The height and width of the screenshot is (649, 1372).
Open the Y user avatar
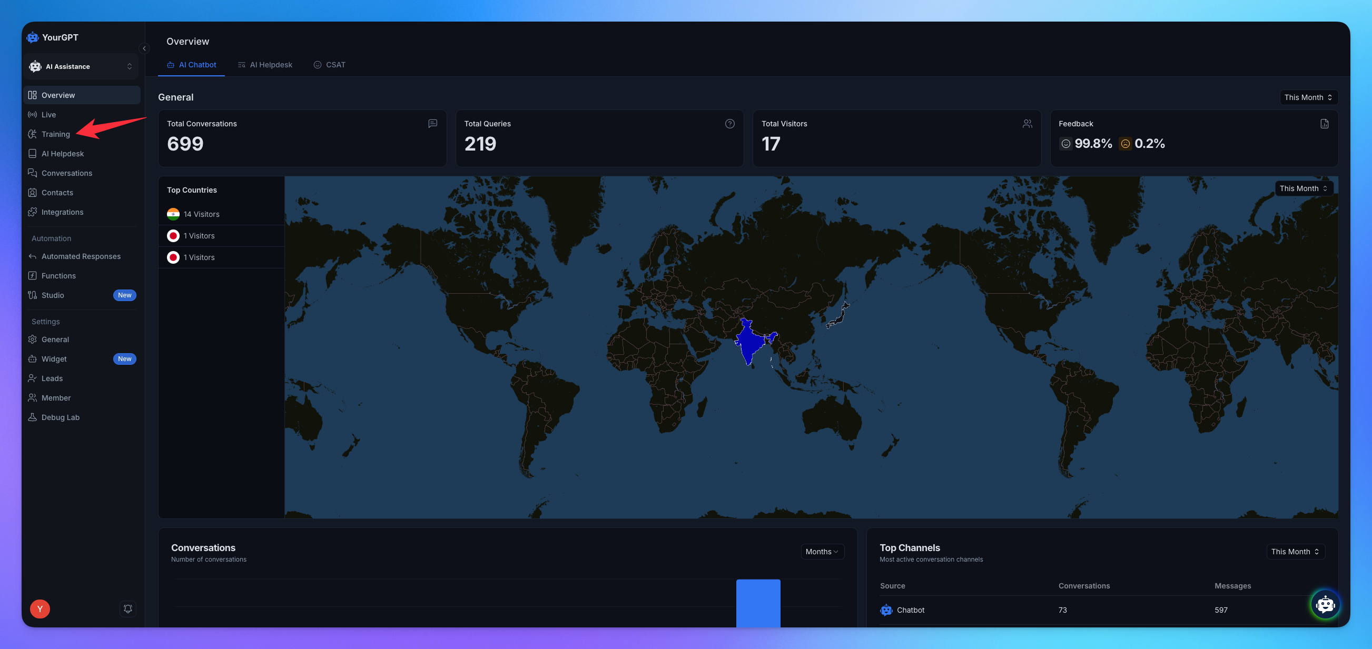(40, 608)
